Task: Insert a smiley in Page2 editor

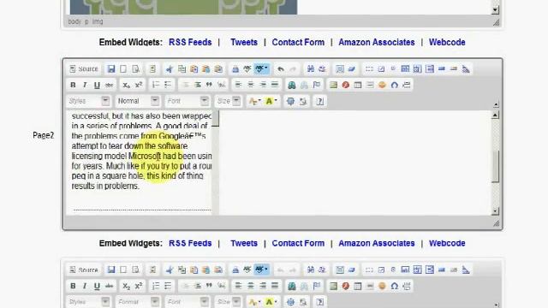Action: coord(382,85)
